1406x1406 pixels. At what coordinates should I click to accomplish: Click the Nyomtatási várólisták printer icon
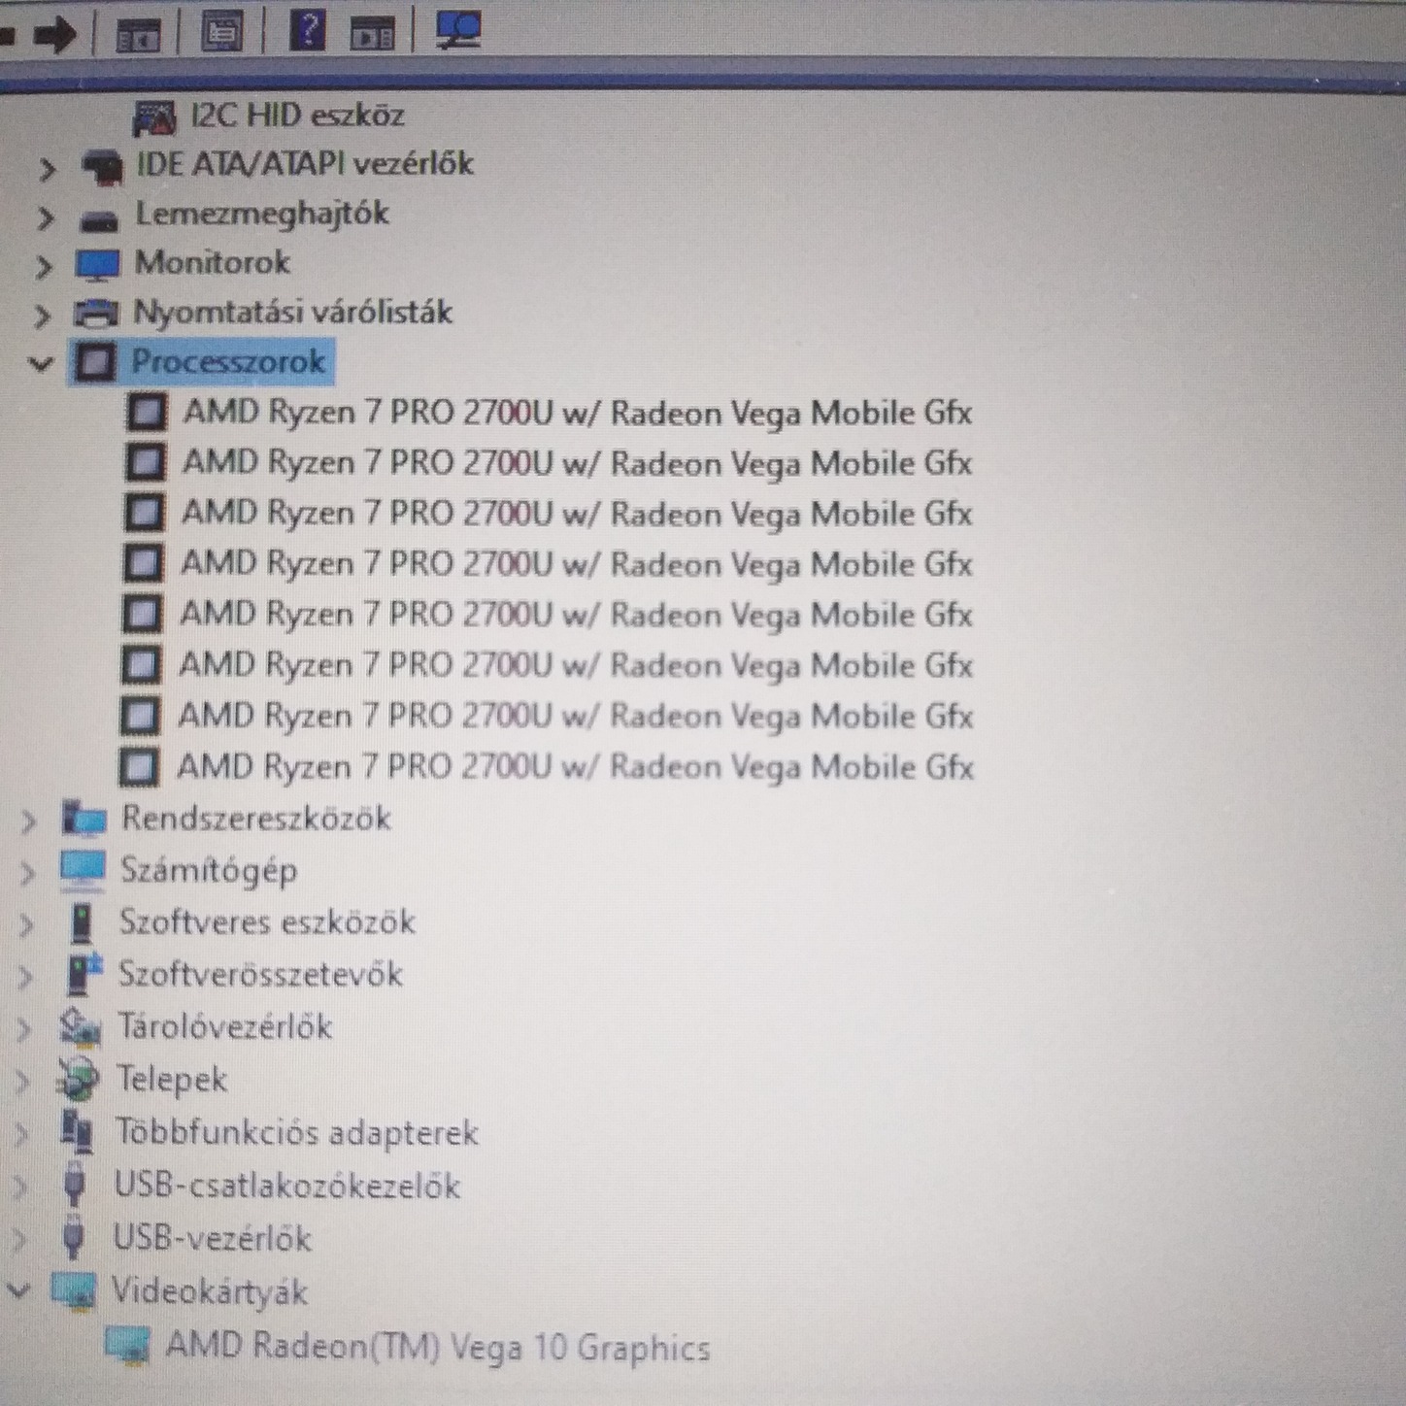(95, 314)
